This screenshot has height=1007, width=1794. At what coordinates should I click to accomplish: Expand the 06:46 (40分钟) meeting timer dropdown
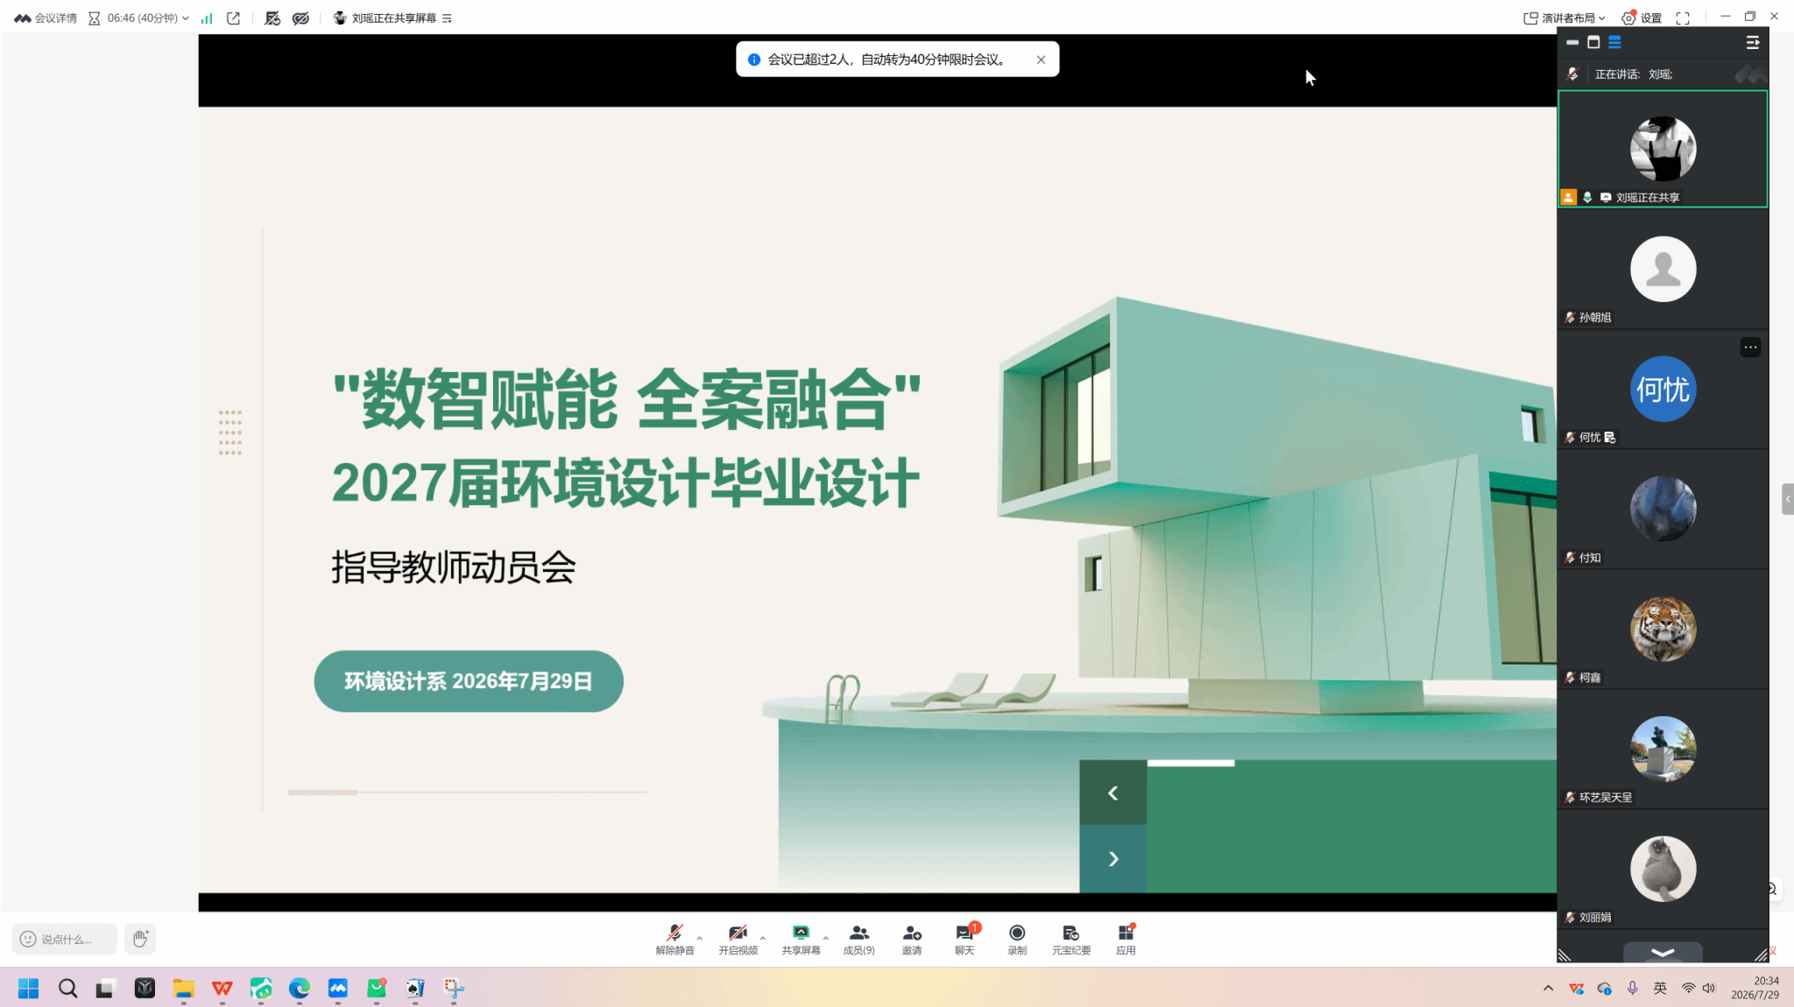point(138,18)
